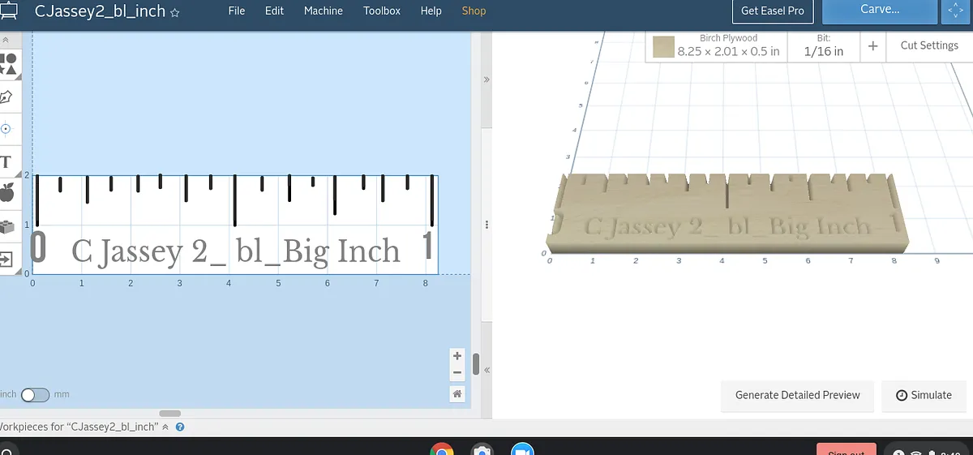
Task: Star the CJassey2_bl_inch project
Action: tap(174, 12)
